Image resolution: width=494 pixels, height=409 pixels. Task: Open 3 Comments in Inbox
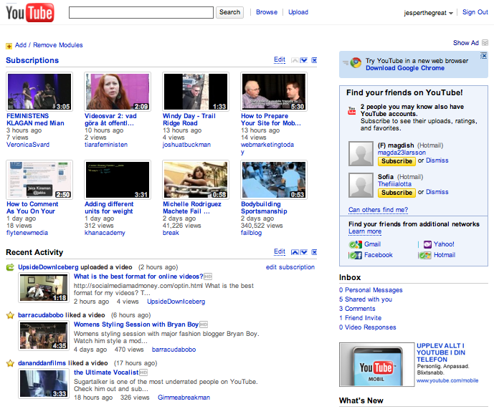point(357,309)
